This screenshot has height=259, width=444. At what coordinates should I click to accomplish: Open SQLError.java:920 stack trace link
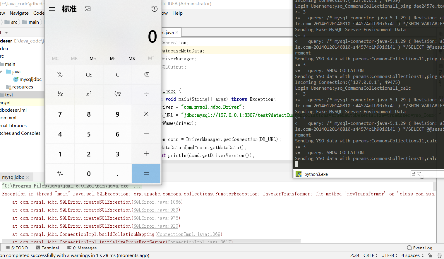(x=156, y=226)
